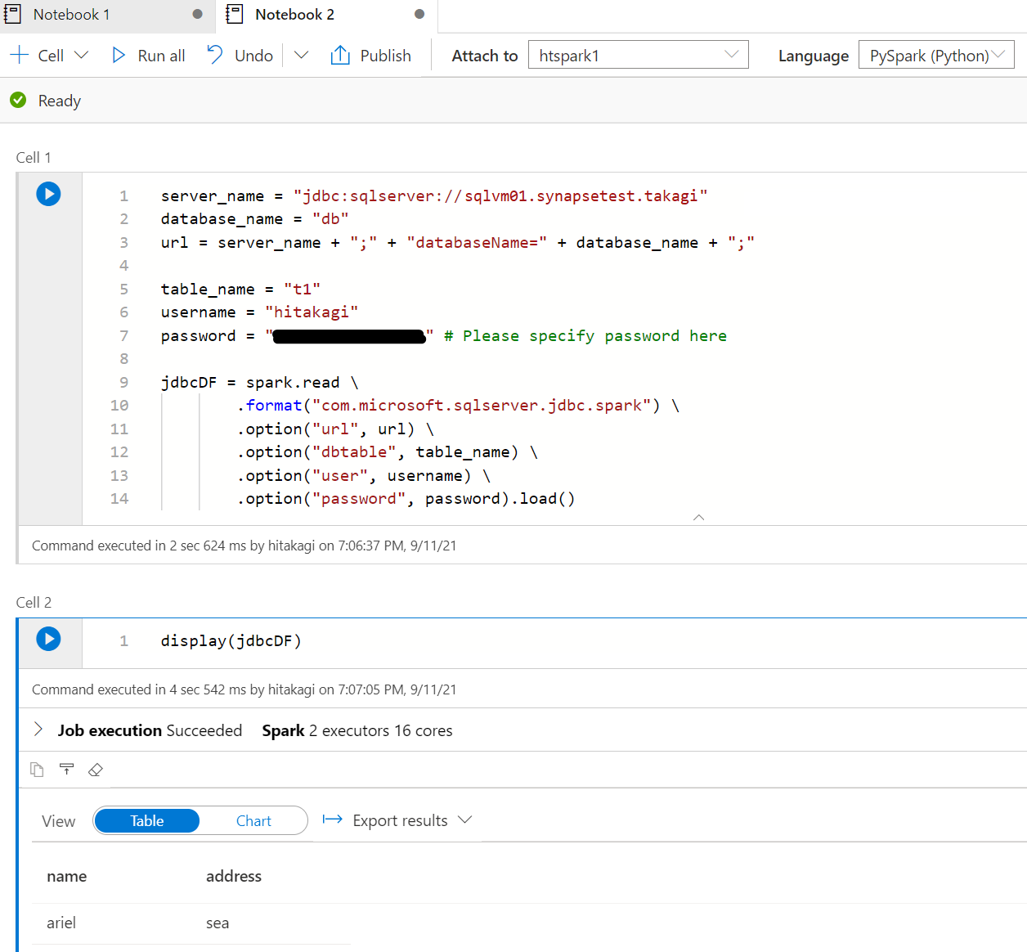
Task: Click the copy output icon in Cell 2
Action: pos(37,770)
